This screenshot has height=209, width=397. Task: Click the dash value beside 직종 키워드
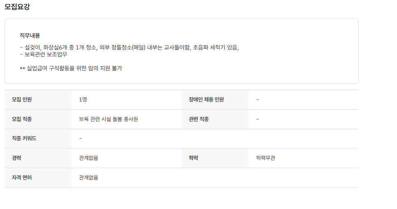pos(81,138)
